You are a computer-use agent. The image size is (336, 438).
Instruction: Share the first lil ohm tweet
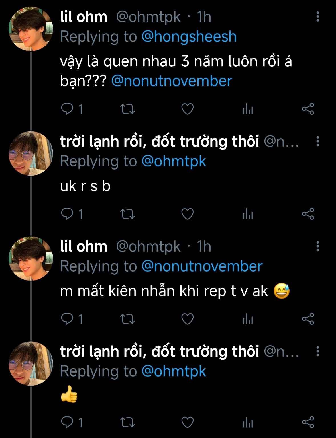(x=308, y=109)
